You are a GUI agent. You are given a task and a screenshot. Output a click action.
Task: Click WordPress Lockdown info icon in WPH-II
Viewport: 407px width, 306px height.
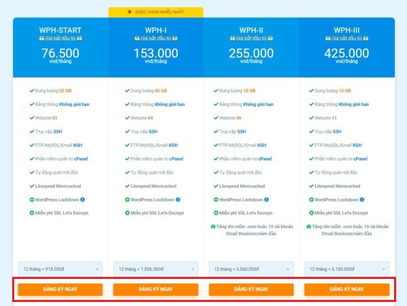click(267, 199)
